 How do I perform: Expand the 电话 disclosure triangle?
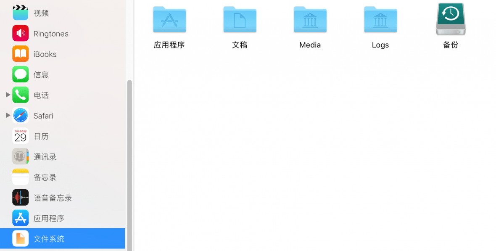[x=8, y=95]
